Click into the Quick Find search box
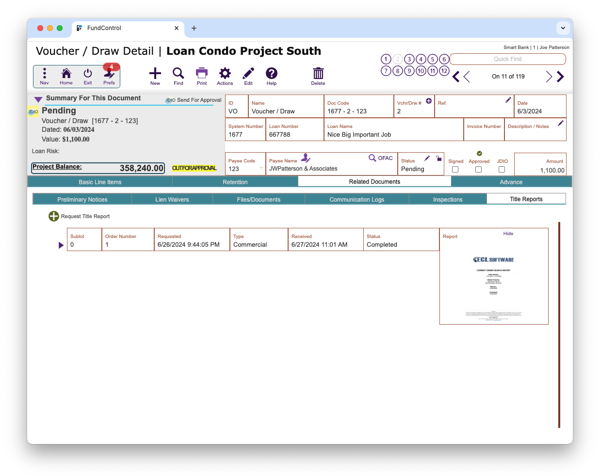 click(508, 59)
